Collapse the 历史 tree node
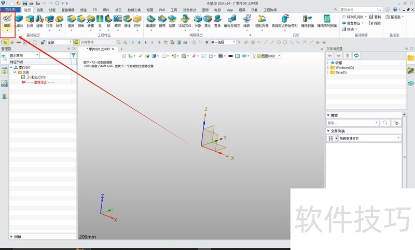The height and width of the screenshot is (250, 415). [15, 72]
